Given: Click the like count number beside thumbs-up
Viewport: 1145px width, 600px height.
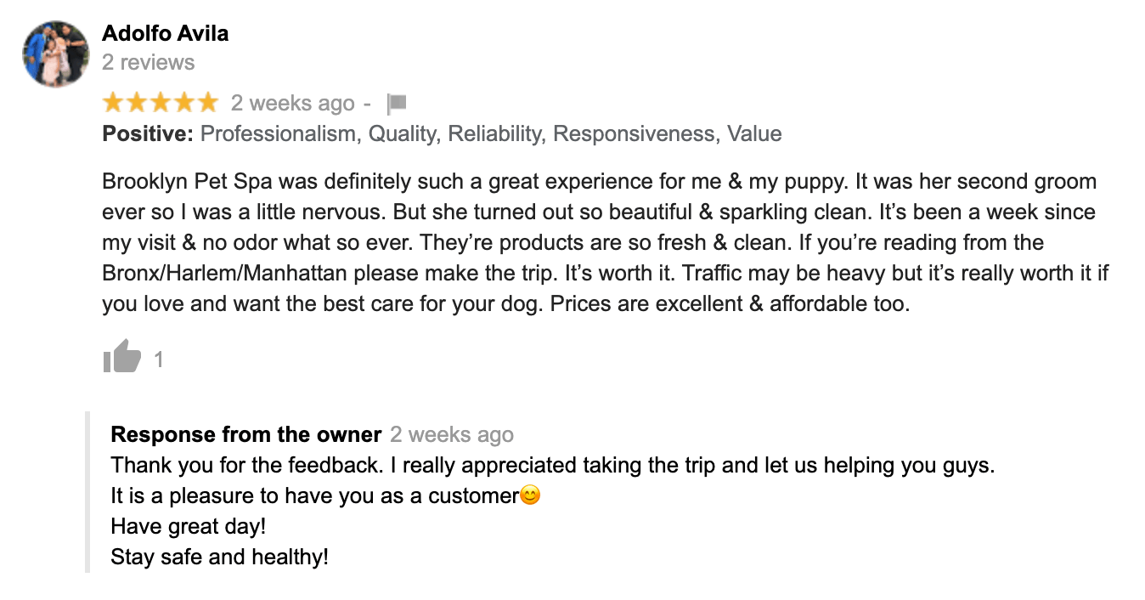Looking at the screenshot, I should (x=158, y=360).
